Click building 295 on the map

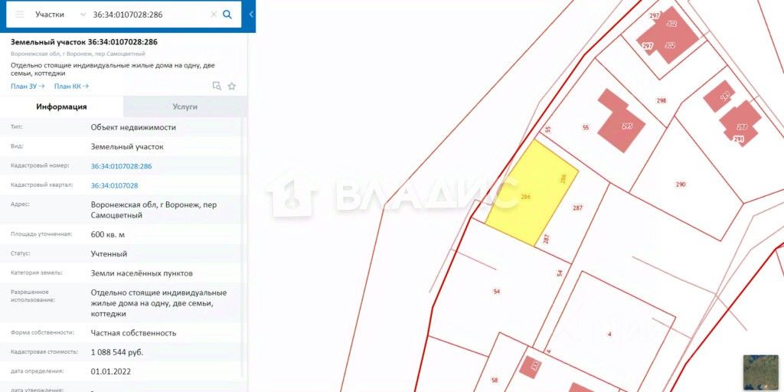622,120
